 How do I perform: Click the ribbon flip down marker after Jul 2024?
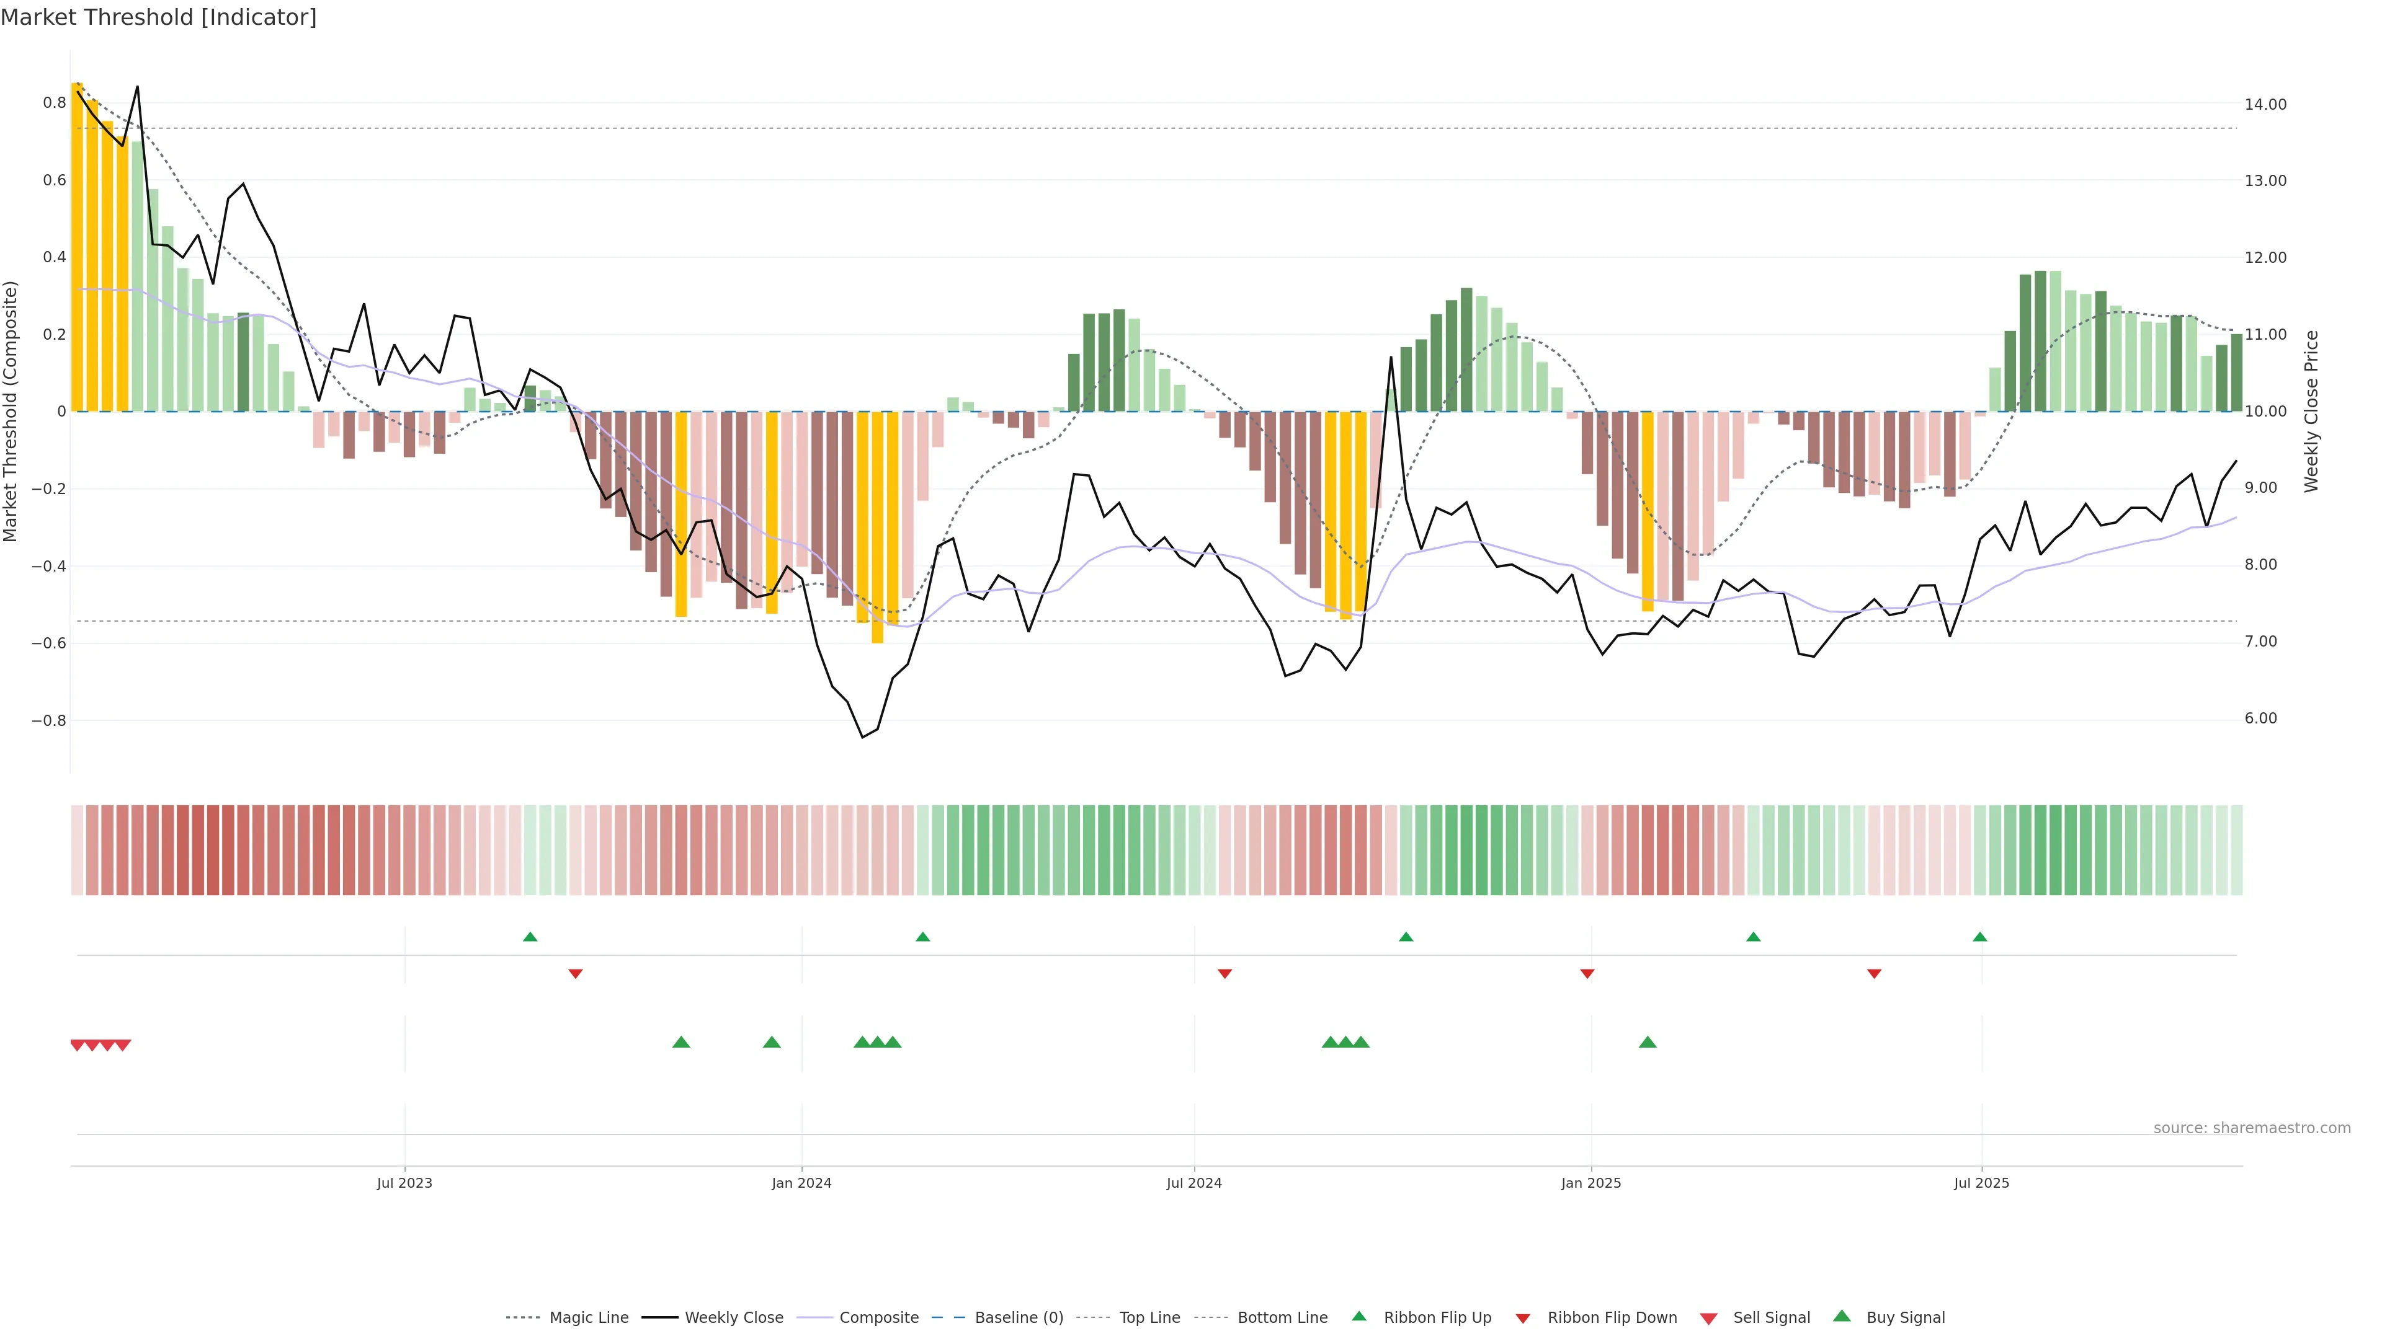coord(1225,973)
